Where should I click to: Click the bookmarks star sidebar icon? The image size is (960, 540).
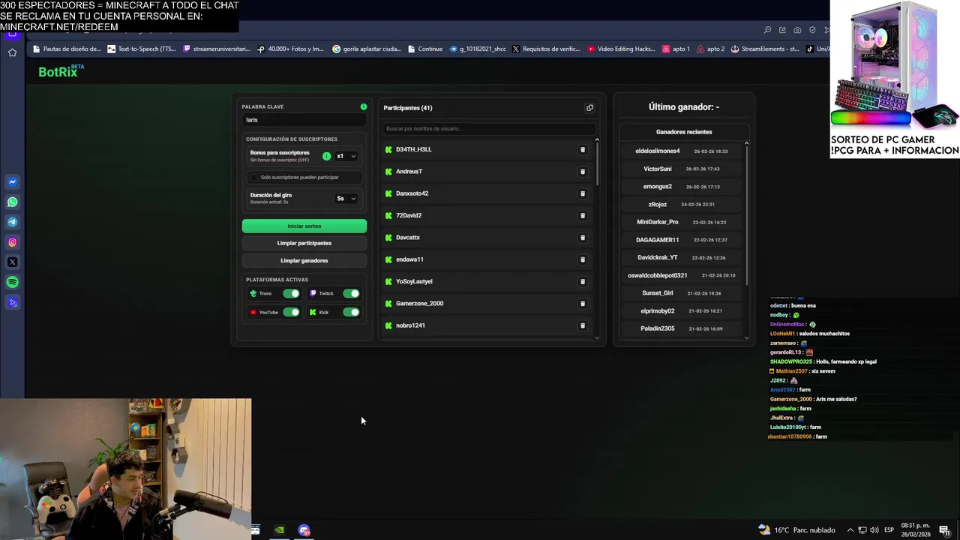pos(12,52)
